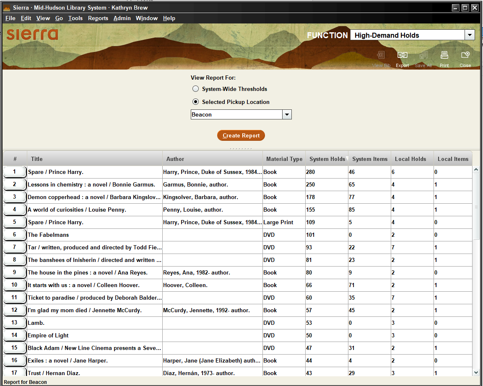Screen dimensions: 483x386
Task: Click the Print toolbar icon
Action: [444, 59]
